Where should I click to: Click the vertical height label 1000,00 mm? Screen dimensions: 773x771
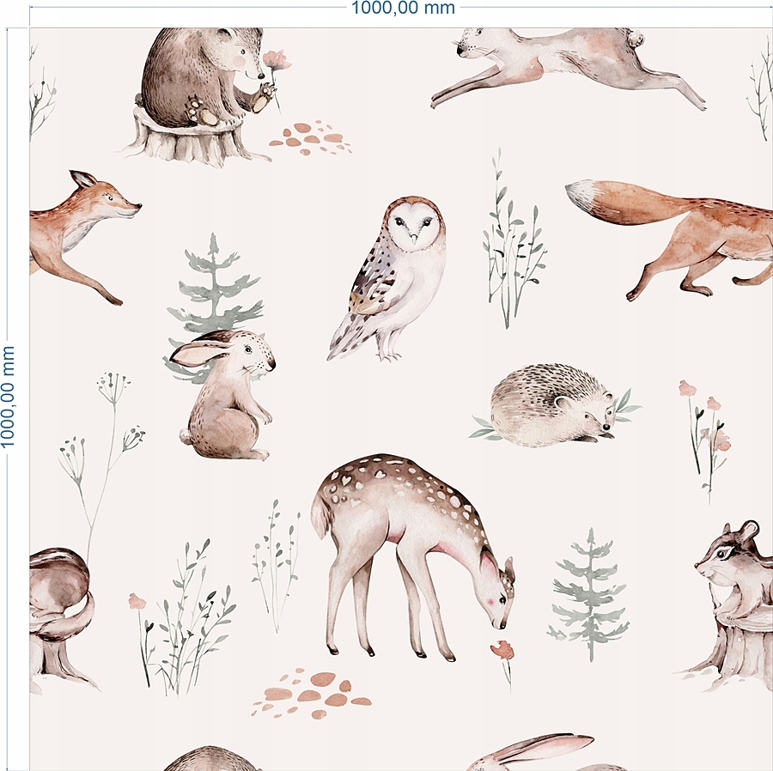click(x=8, y=397)
